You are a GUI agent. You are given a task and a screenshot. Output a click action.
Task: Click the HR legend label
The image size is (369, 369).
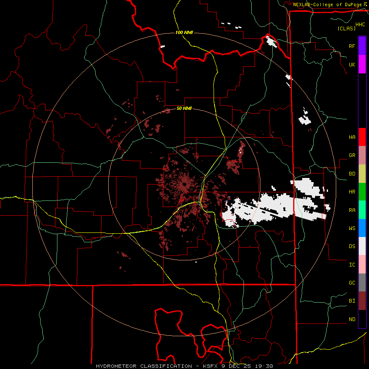pyautogui.click(x=352, y=191)
